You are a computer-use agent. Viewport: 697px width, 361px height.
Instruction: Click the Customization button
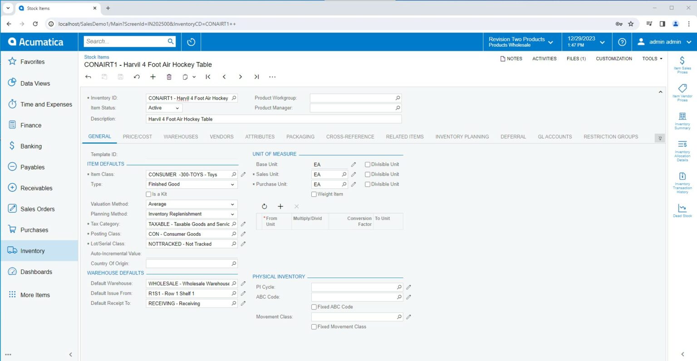[614, 59]
